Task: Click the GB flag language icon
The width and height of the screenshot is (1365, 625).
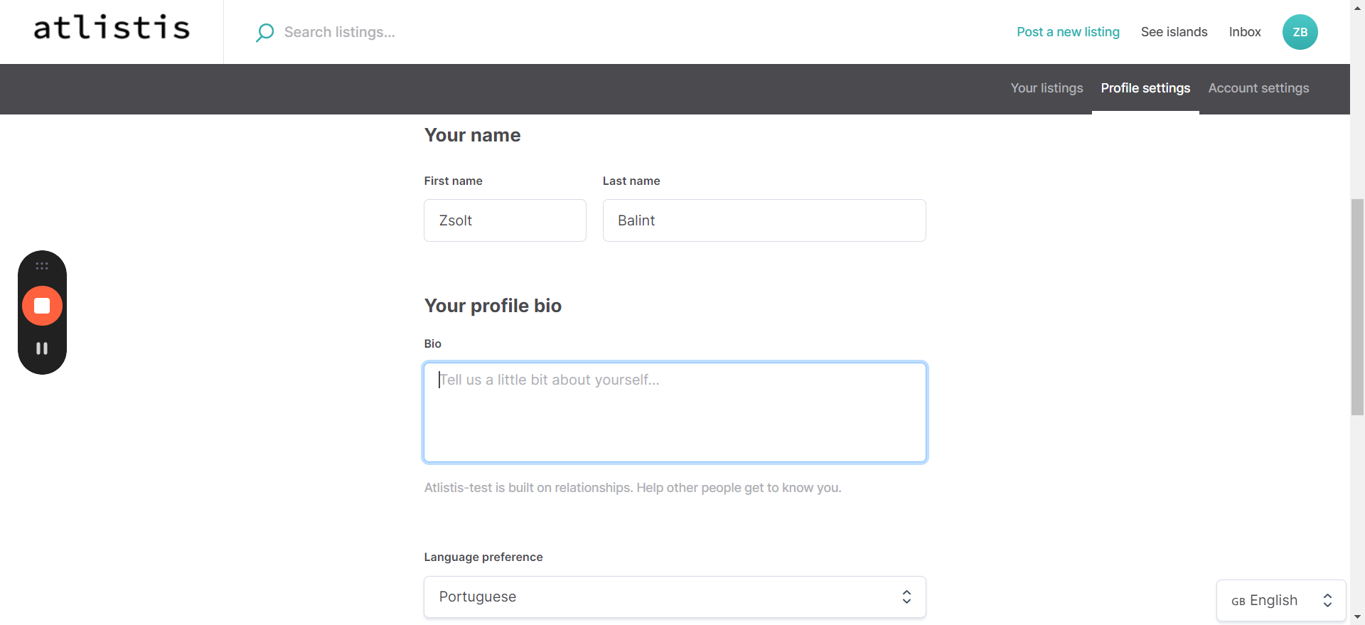Action: click(x=1238, y=602)
